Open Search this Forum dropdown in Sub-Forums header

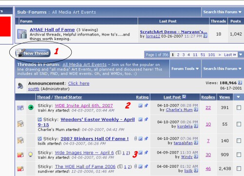[x=222, y=12]
